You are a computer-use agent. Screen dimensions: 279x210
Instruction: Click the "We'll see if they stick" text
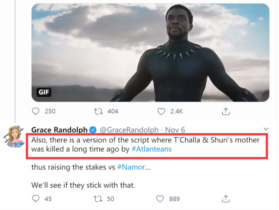coord(83,185)
